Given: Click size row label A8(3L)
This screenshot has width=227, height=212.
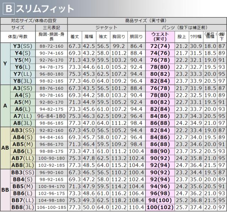Looking at the screenshot, I should pos(23,123).
